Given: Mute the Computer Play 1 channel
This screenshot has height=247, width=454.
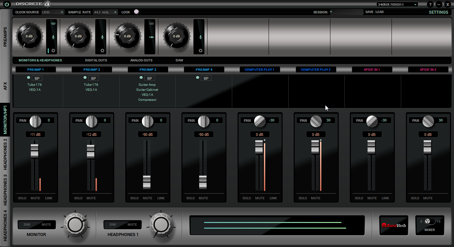Looking at the screenshot, I should click(260, 198).
